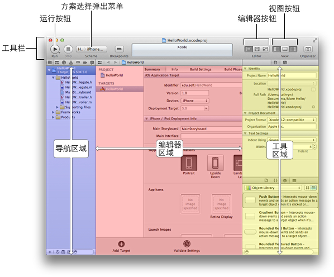334x277 pixels.
Task: Click the Validate Settings button
Action: pyautogui.click(x=187, y=246)
